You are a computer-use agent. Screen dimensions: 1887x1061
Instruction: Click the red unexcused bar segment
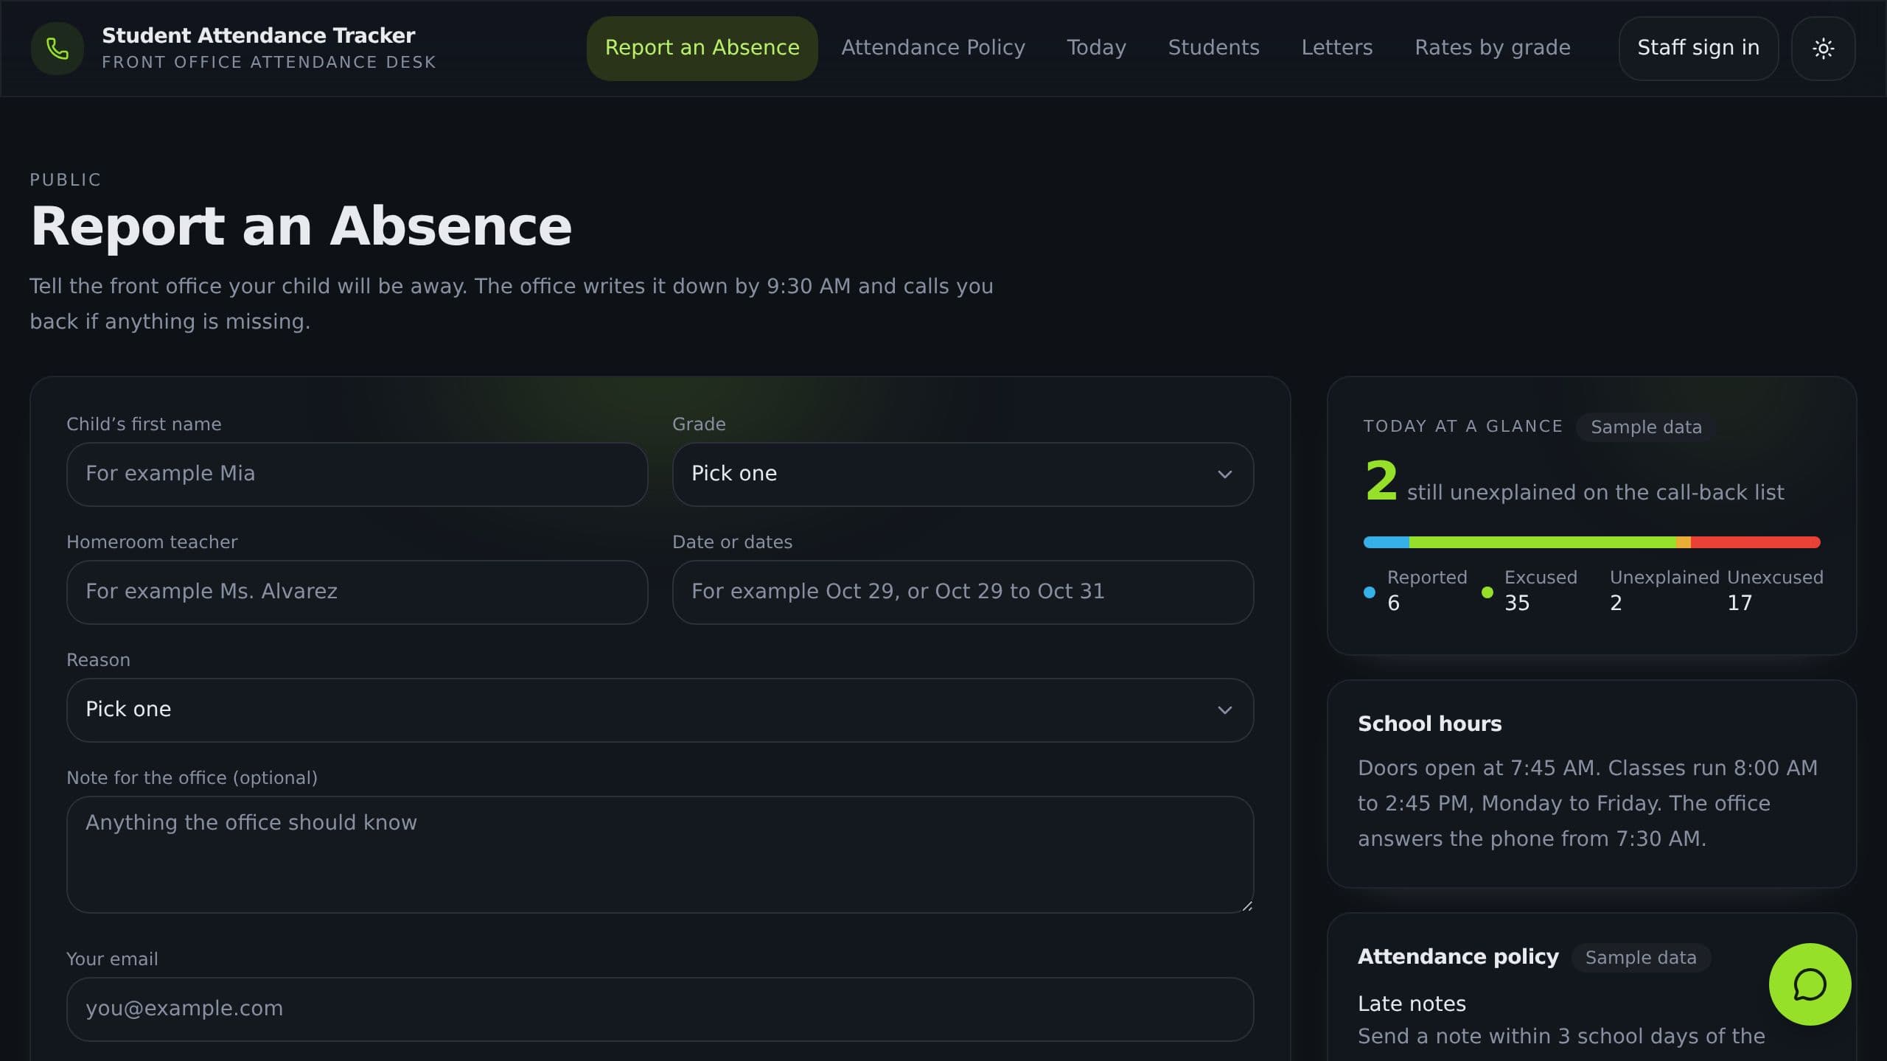1755,542
